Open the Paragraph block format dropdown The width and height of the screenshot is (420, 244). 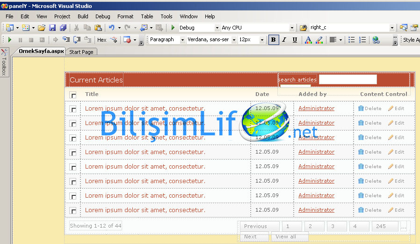(182, 40)
